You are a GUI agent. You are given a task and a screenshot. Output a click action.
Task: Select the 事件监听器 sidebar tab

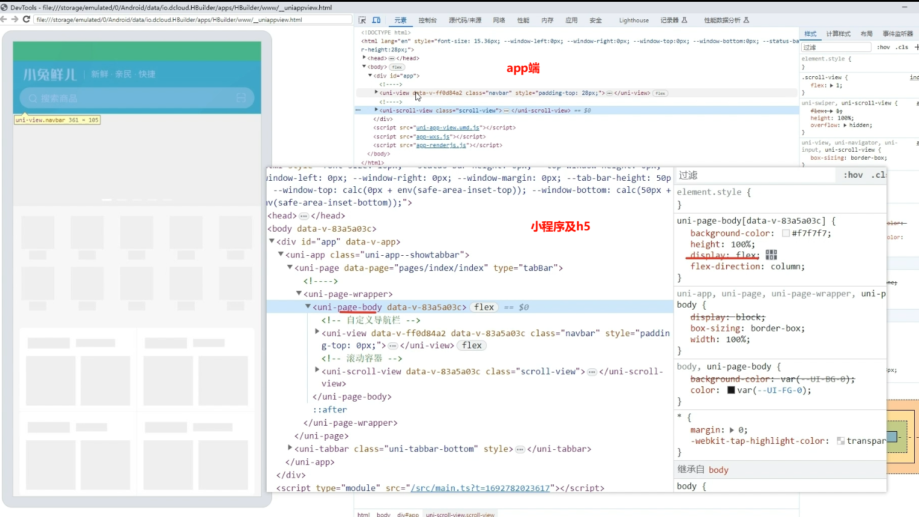coord(897,34)
